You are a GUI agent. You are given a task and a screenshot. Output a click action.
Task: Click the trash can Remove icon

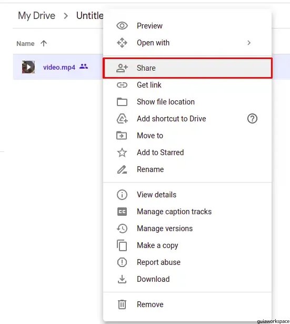(122, 304)
